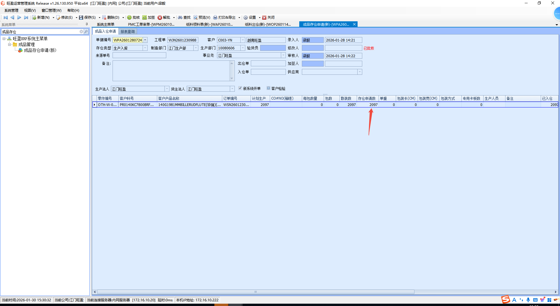This screenshot has height=306, width=560.
Task: Click the Sogou soft keyboard icon
Action: coord(535,300)
